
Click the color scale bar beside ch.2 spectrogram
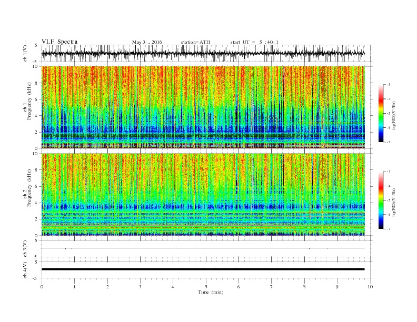click(381, 200)
